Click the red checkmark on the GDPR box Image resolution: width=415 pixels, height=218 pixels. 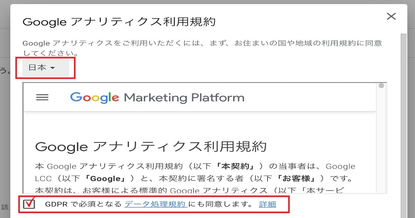click(x=30, y=202)
